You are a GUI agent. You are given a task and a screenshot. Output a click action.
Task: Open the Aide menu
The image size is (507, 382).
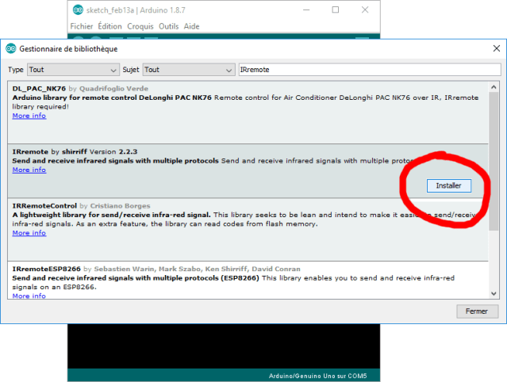point(192,26)
